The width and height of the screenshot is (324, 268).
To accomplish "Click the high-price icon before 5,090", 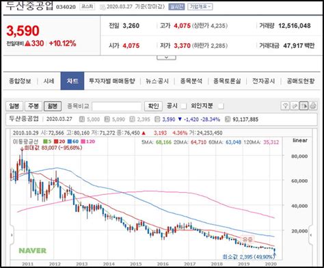I will click(x=107, y=119).
